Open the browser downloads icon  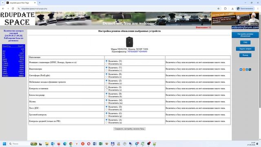point(232,9)
